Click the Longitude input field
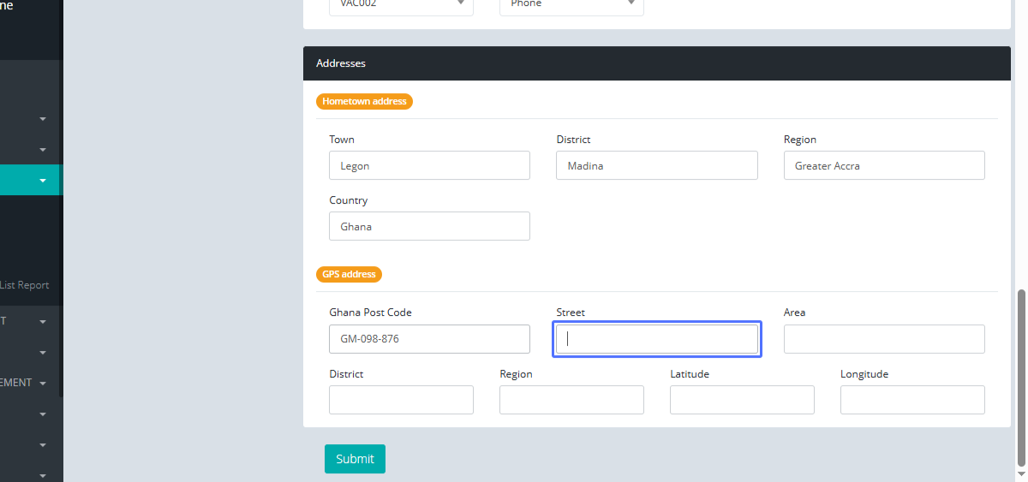This screenshot has width=1028, height=482. (912, 400)
